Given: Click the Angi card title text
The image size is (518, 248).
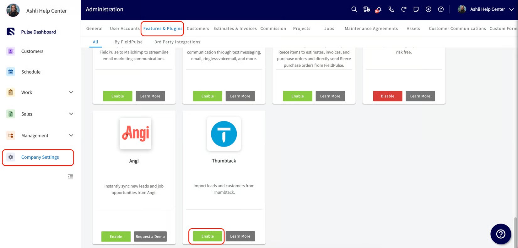Looking at the screenshot, I should point(134,161).
